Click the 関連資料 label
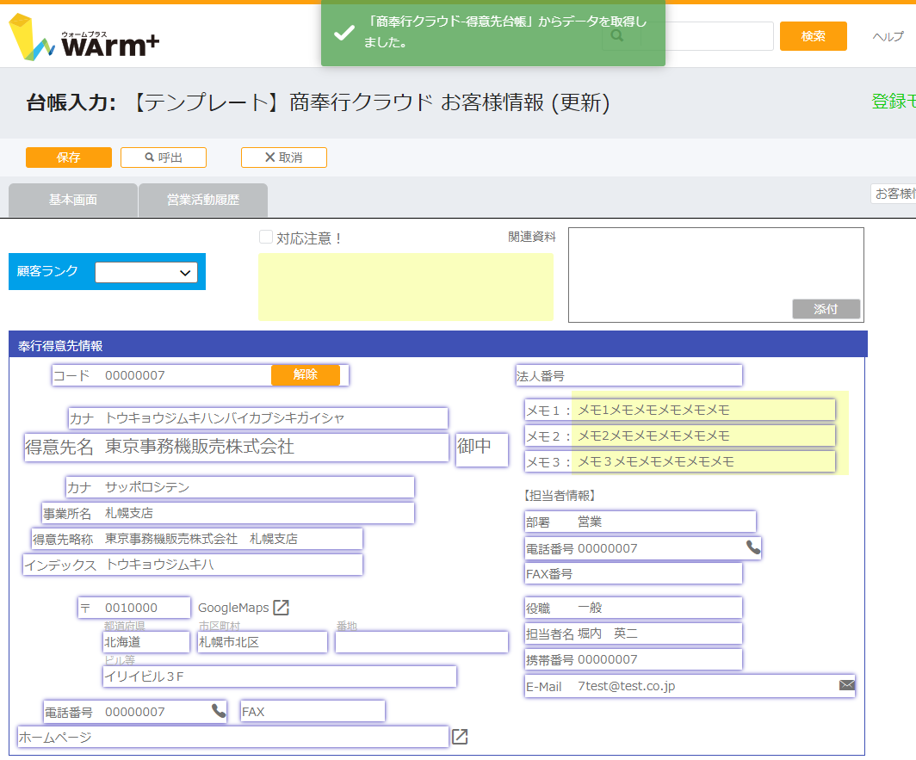The height and width of the screenshot is (760, 916). [532, 237]
